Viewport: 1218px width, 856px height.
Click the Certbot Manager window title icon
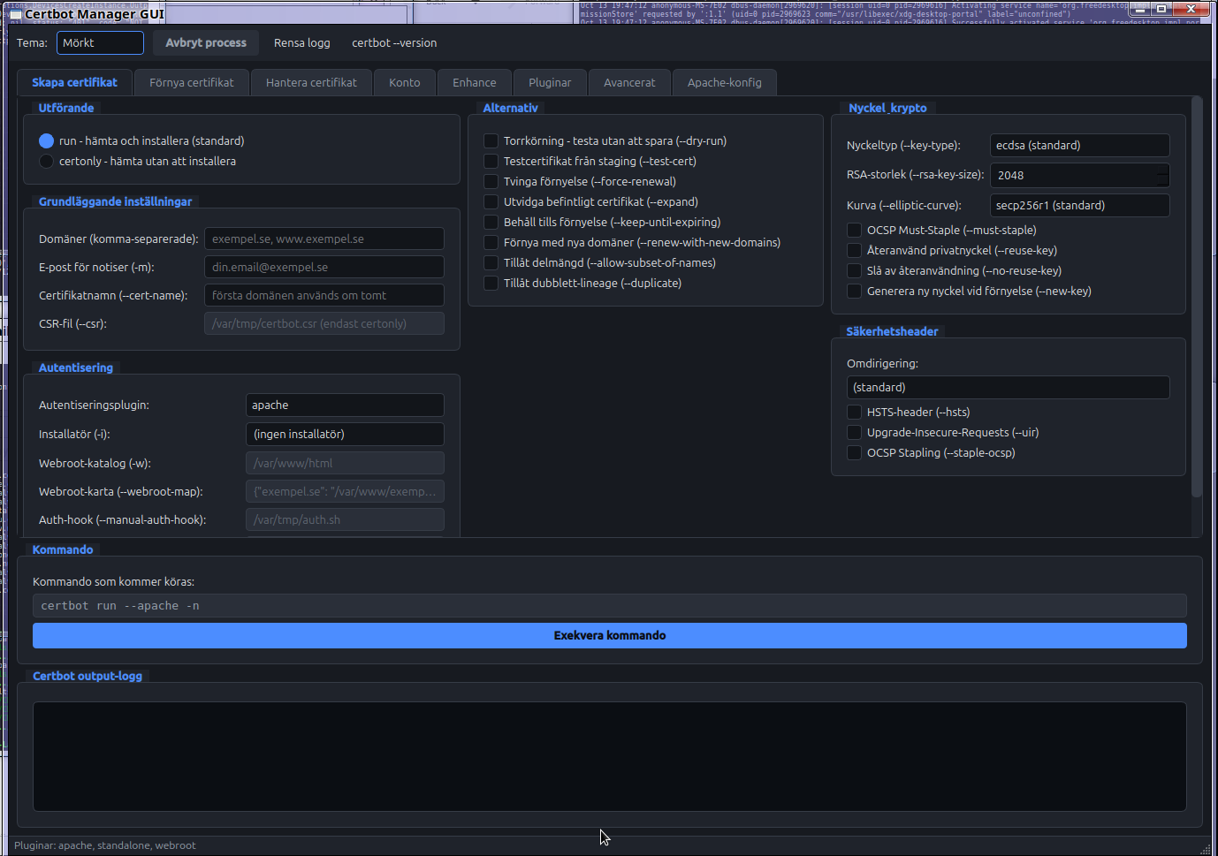coord(15,14)
